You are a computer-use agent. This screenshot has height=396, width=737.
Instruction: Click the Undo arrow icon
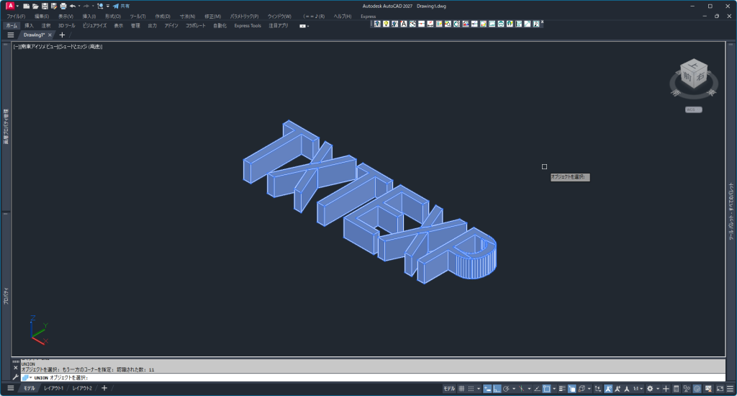click(73, 6)
